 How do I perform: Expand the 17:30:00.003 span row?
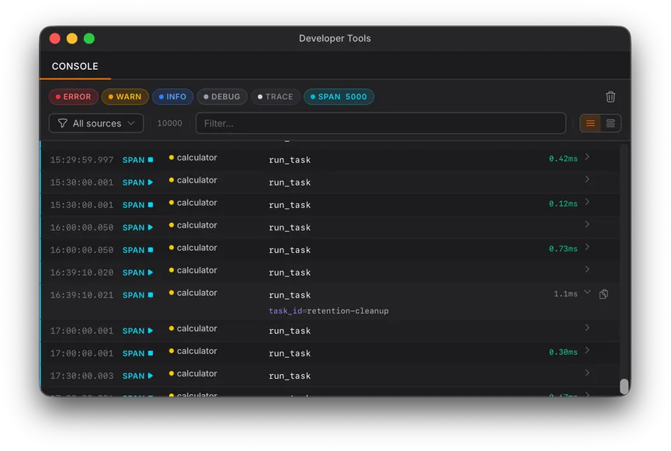587,373
